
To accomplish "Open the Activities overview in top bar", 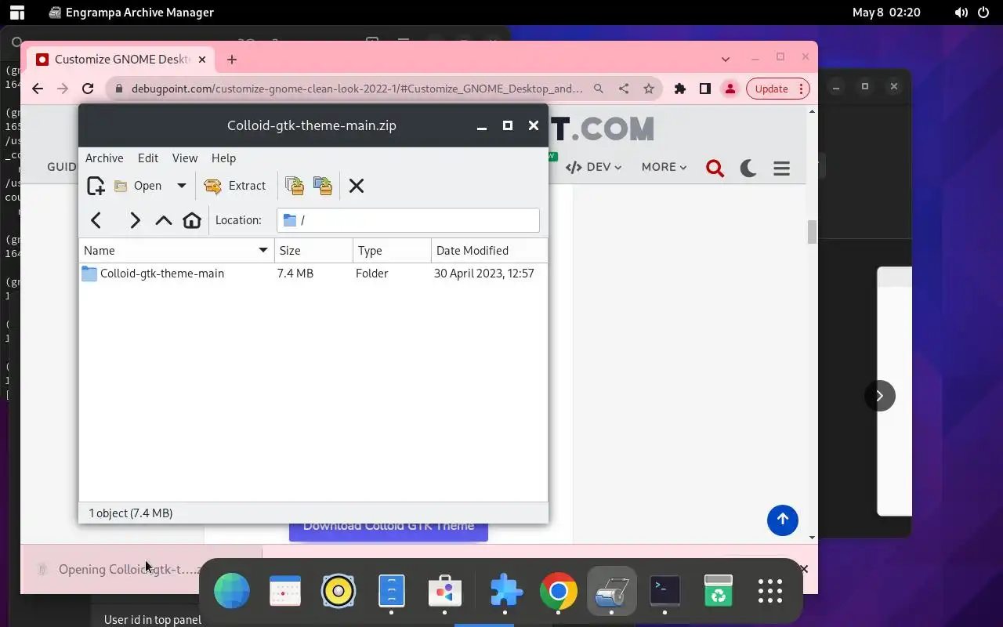I will pyautogui.click(x=16, y=13).
